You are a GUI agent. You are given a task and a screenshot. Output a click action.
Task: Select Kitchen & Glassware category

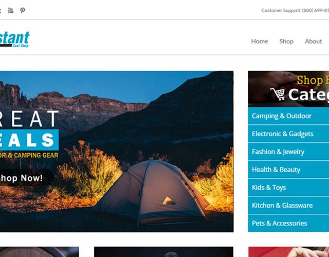288,205
